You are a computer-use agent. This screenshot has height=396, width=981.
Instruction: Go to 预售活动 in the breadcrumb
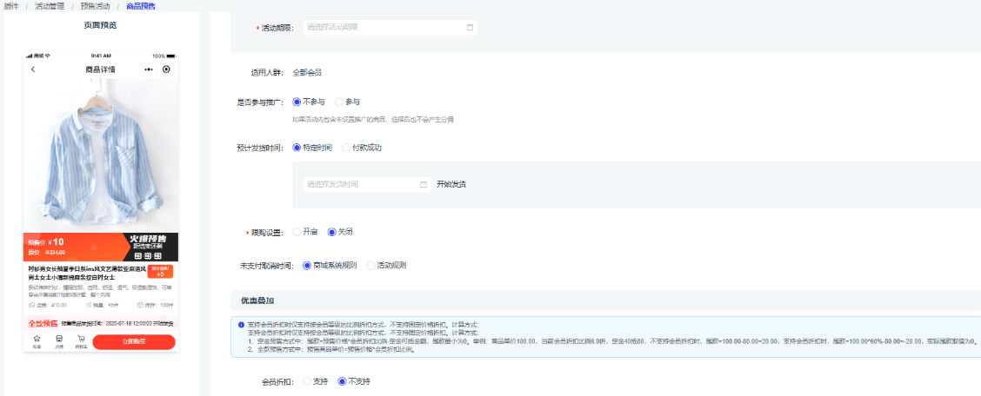[x=95, y=6]
